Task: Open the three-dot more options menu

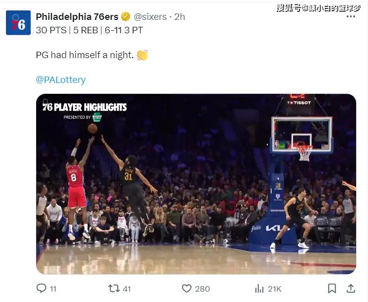Action: (x=351, y=16)
